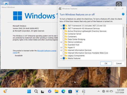Expand the Internet Information Services node
The image size is (127, 95).
click(61, 50)
